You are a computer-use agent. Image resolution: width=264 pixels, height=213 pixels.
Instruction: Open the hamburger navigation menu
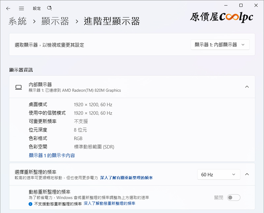(x=21, y=9)
